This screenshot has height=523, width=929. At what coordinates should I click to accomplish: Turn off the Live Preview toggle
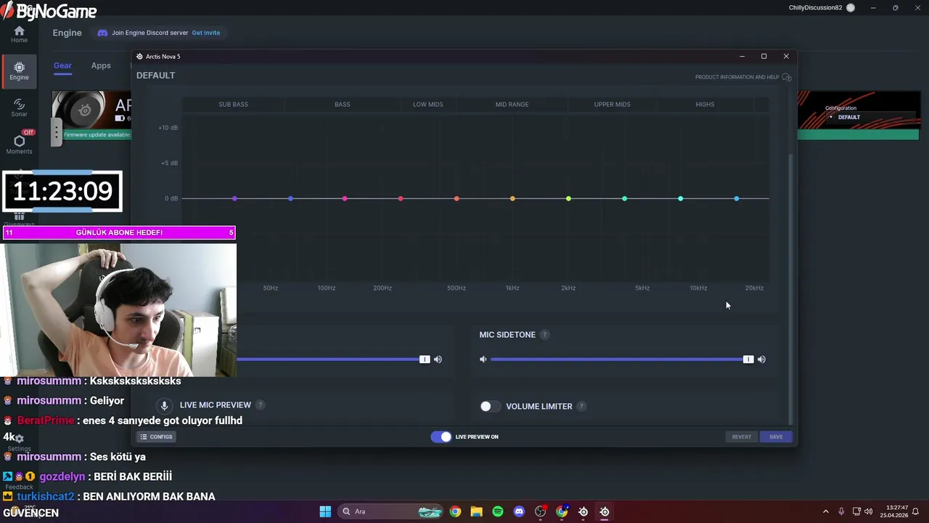[441, 437]
